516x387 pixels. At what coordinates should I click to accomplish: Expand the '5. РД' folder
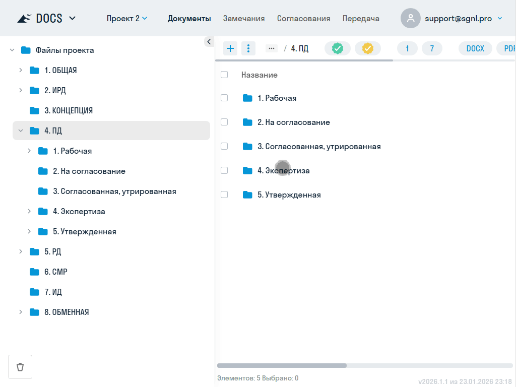[20, 251]
